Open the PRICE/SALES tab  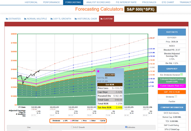click(x=149, y=2)
